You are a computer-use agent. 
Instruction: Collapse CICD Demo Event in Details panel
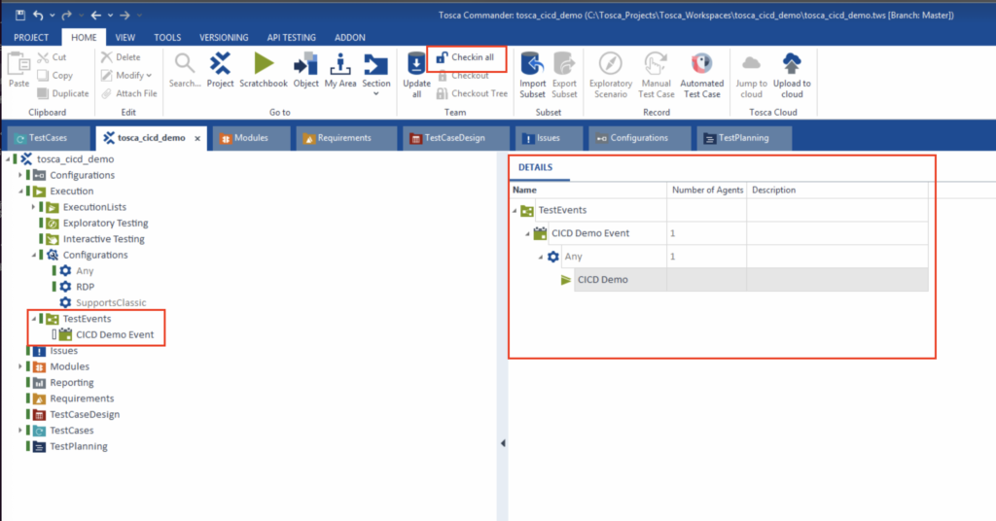527,234
